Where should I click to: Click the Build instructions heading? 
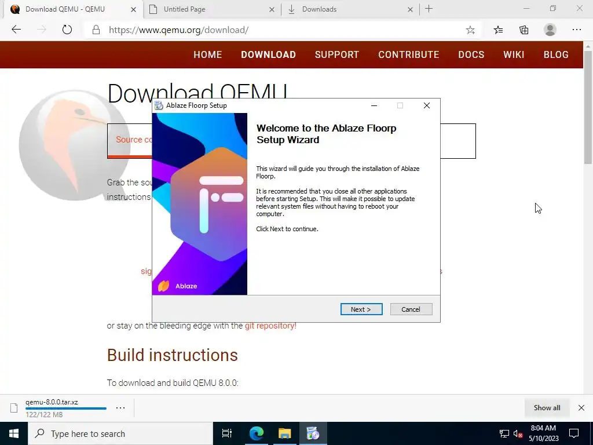point(173,355)
